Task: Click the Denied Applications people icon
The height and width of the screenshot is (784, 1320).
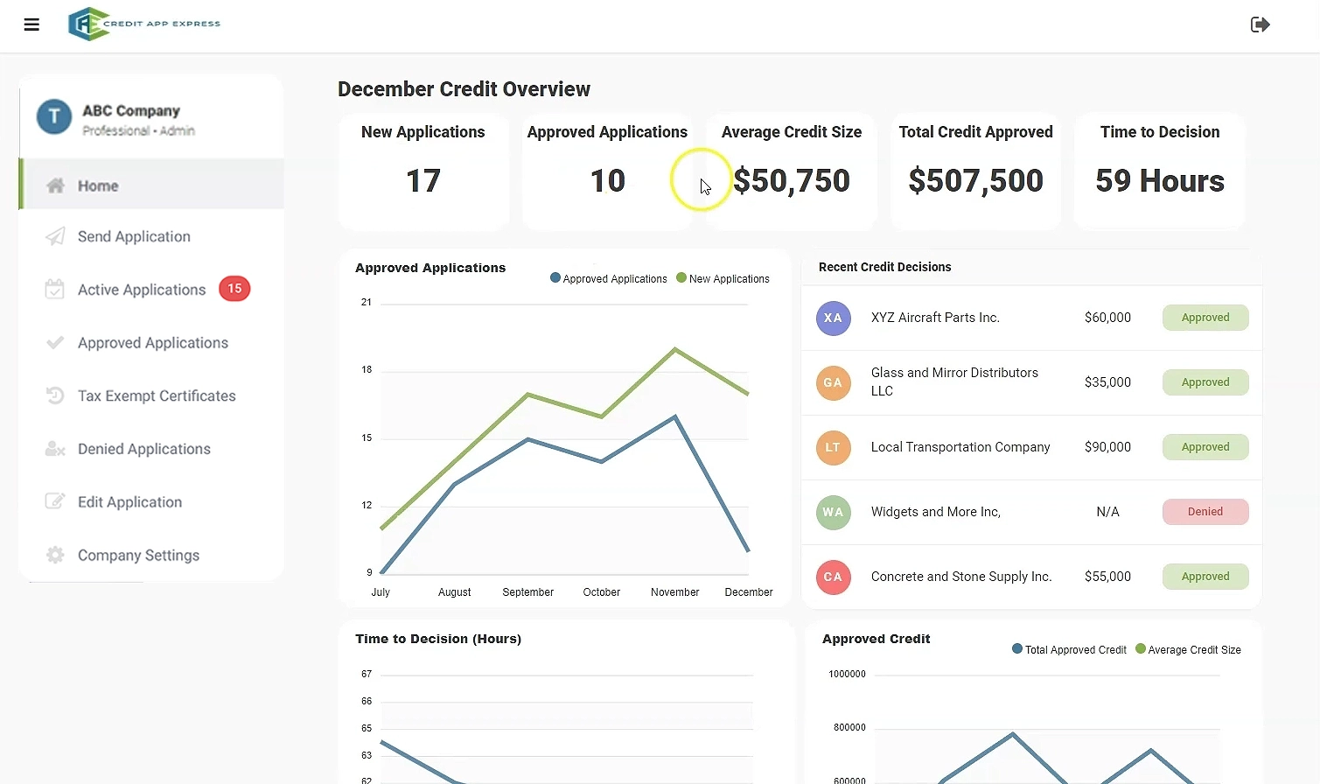Action: click(x=54, y=449)
